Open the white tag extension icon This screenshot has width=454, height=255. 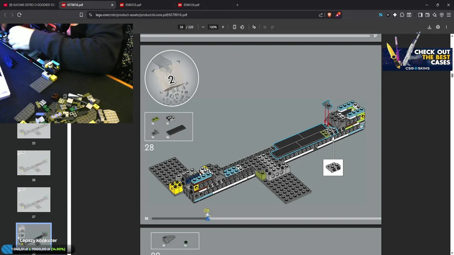click(x=395, y=15)
